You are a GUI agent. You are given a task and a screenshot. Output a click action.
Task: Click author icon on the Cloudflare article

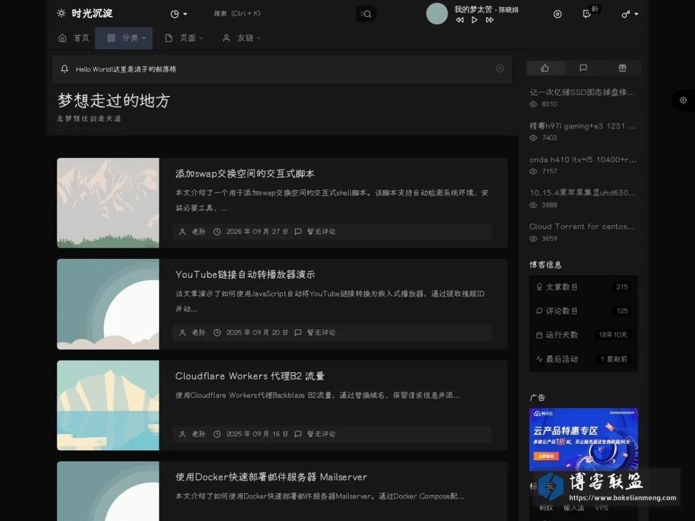click(x=183, y=434)
